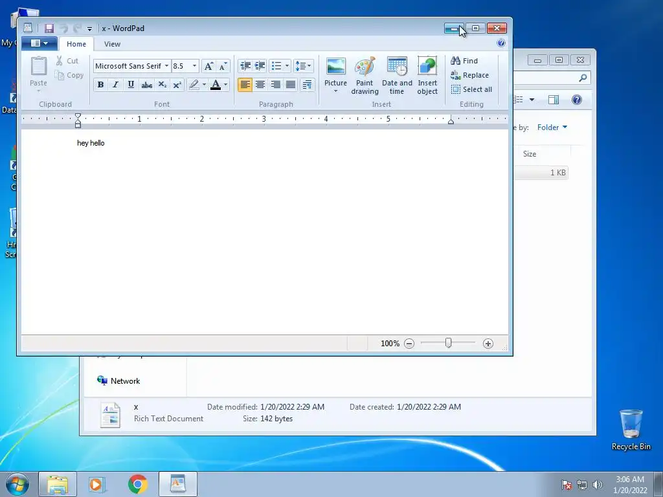Click the Save icon in WordPad title bar
The image size is (663, 497).
49,28
